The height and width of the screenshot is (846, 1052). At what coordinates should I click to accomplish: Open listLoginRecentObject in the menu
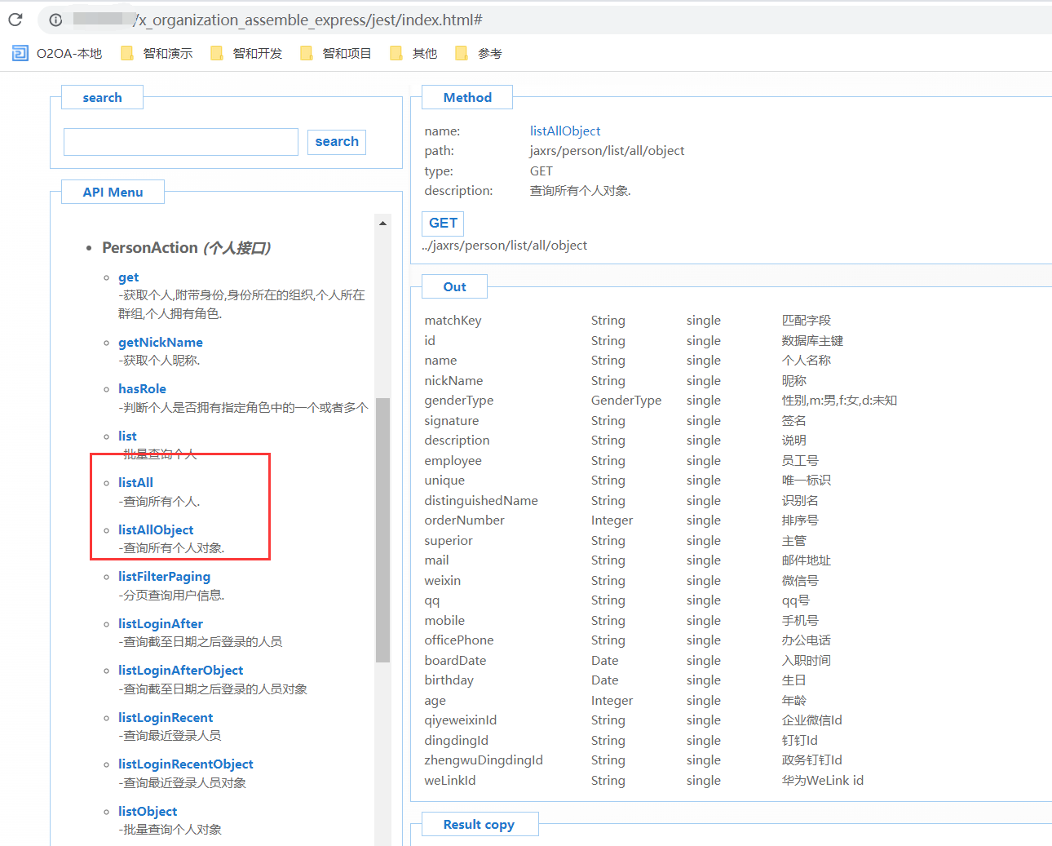click(186, 764)
